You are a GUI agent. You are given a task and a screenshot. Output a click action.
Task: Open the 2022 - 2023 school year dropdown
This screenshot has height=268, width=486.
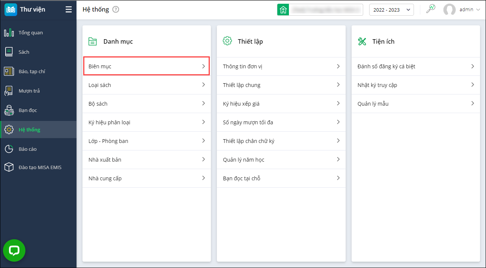pyautogui.click(x=391, y=10)
